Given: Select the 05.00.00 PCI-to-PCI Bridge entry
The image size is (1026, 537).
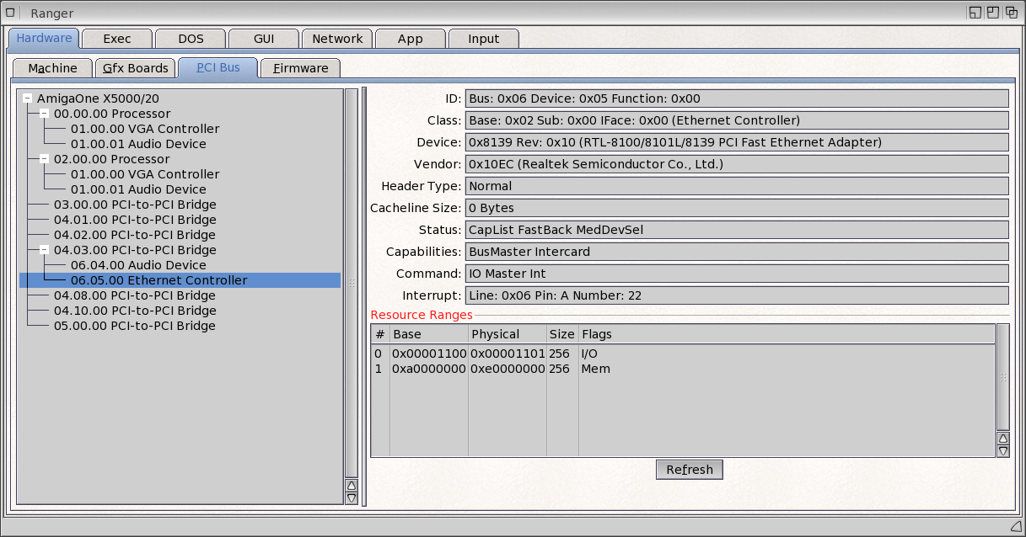Looking at the screenshot, I should click(x=135, y=326).
